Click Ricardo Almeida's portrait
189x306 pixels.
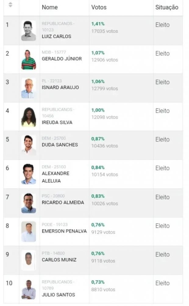click(29, 203)
